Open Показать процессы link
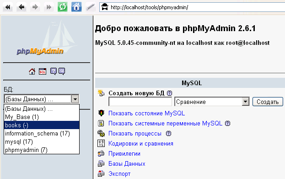Viewport: 285px width, 179px height. (135, 134)
